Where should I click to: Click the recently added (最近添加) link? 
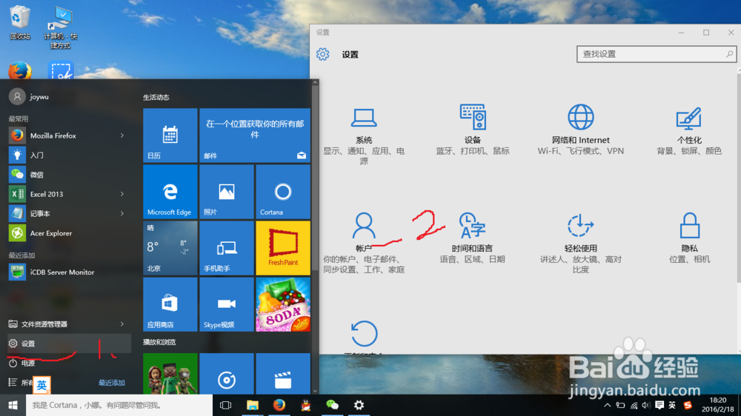coord(112,383)
